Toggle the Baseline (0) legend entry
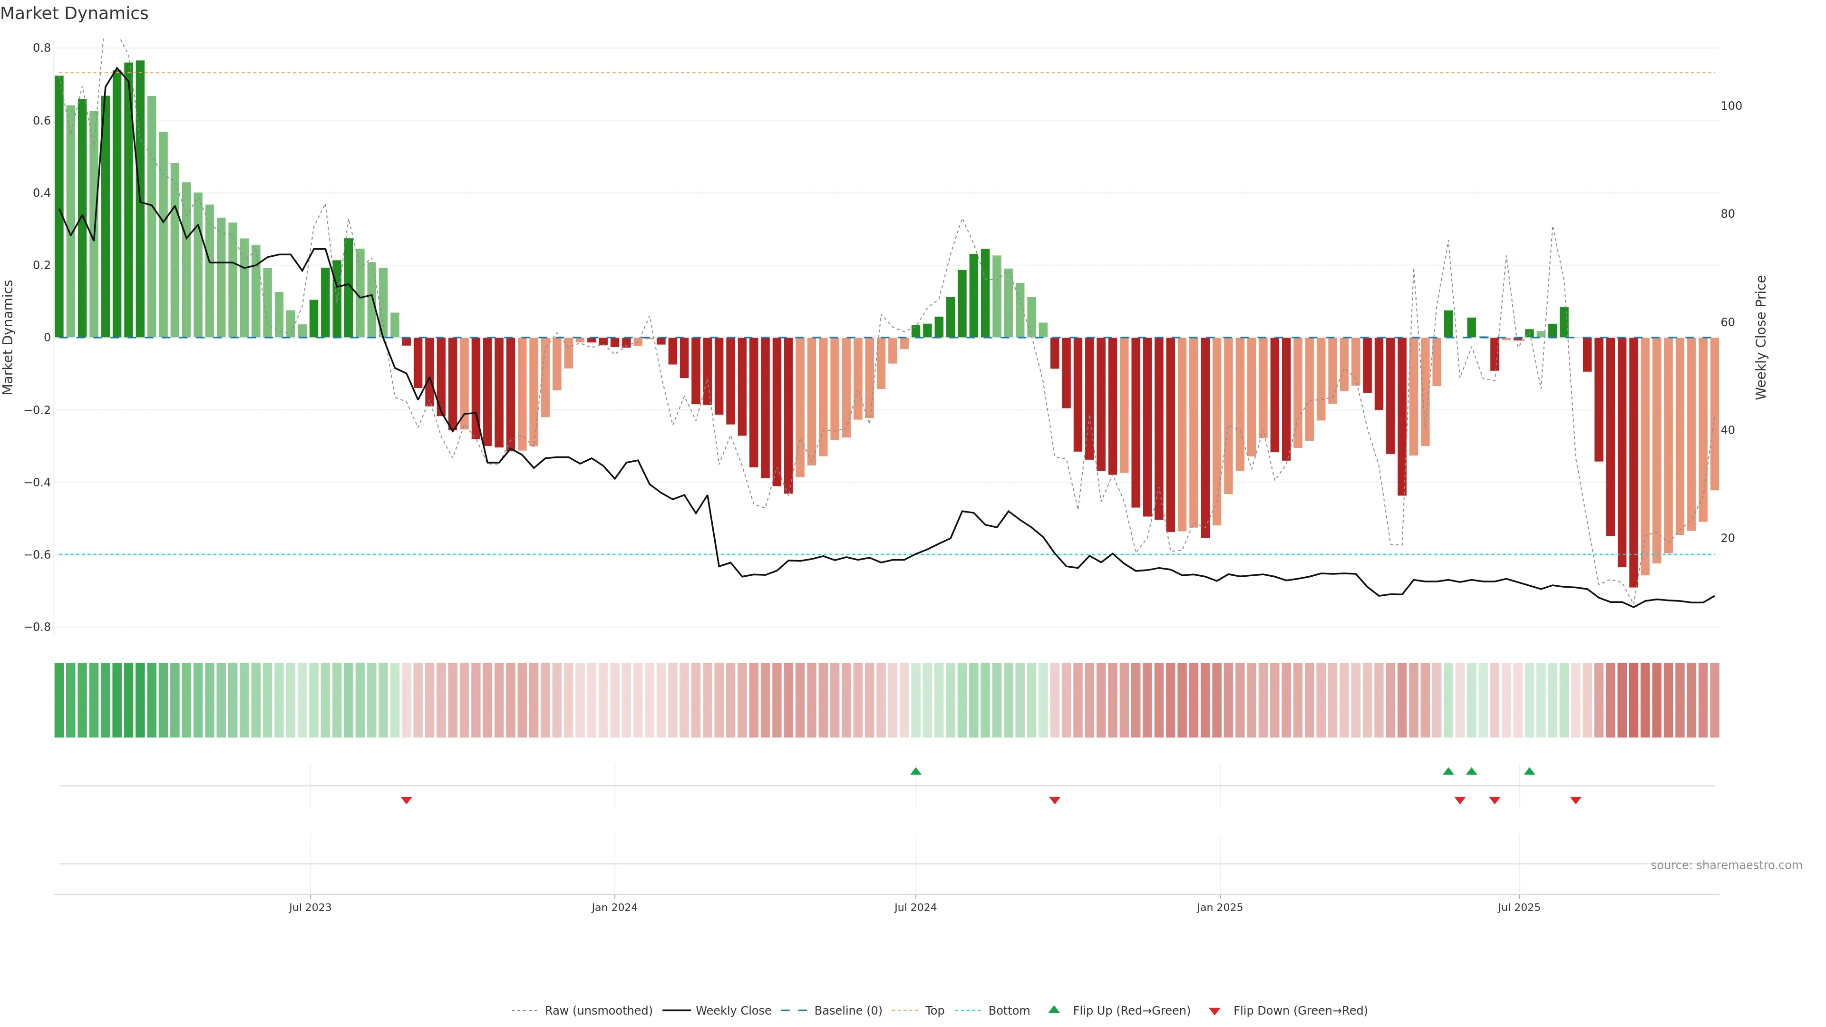 pyautogui.click(x=848, y=1011)
